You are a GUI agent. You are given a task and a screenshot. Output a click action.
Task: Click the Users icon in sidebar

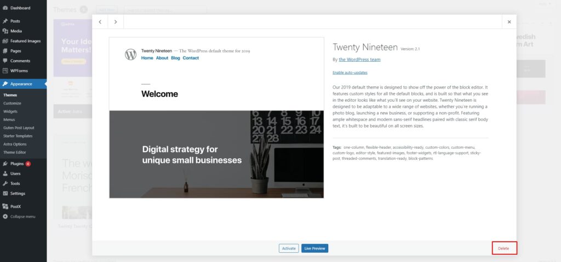pos(5,173)
